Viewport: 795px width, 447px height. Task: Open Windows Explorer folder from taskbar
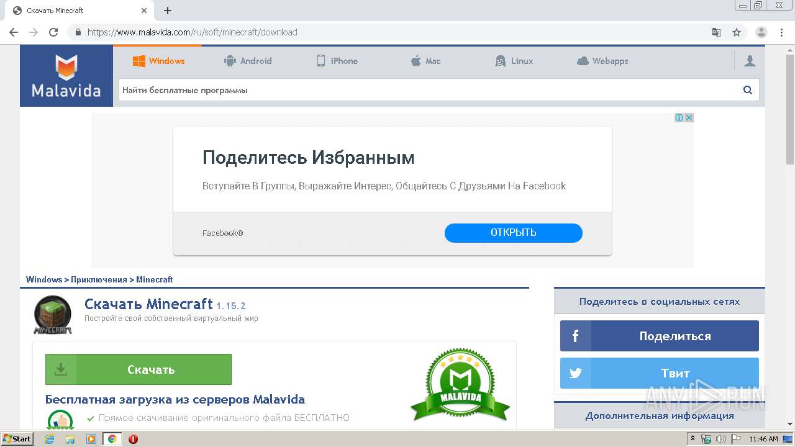[70, 439]
